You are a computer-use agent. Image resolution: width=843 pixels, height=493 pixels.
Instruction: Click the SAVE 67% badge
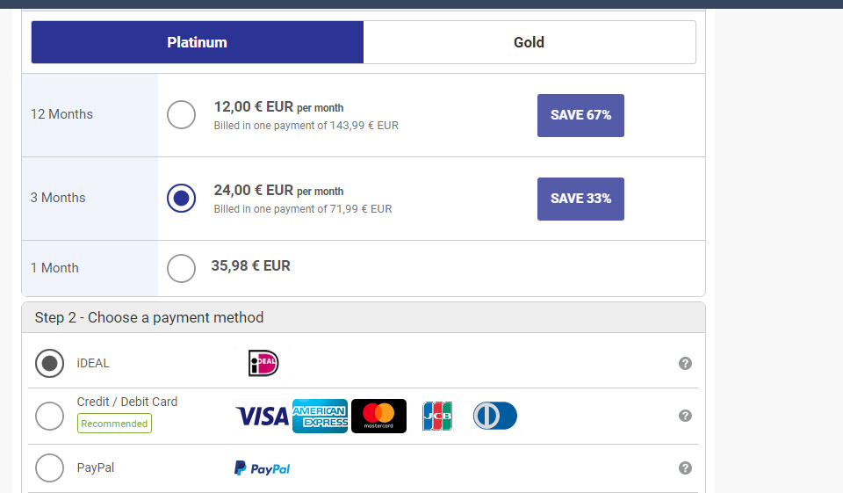(580, 115)
